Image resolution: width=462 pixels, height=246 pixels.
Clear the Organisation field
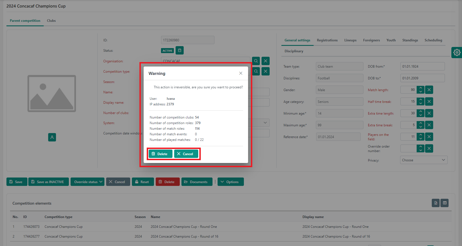(x=265, y=61)
